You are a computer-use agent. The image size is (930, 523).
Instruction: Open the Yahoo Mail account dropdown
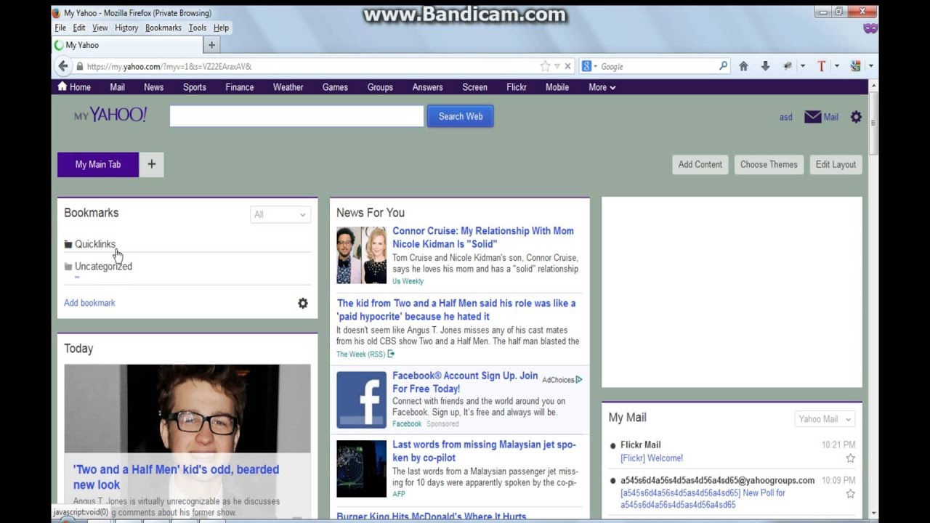[824, 419]
